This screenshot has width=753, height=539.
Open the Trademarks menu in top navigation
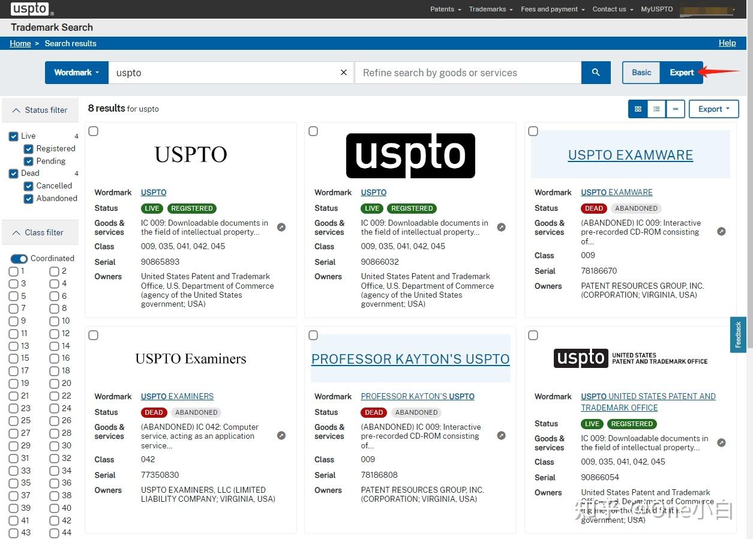[x=490, y=9]
